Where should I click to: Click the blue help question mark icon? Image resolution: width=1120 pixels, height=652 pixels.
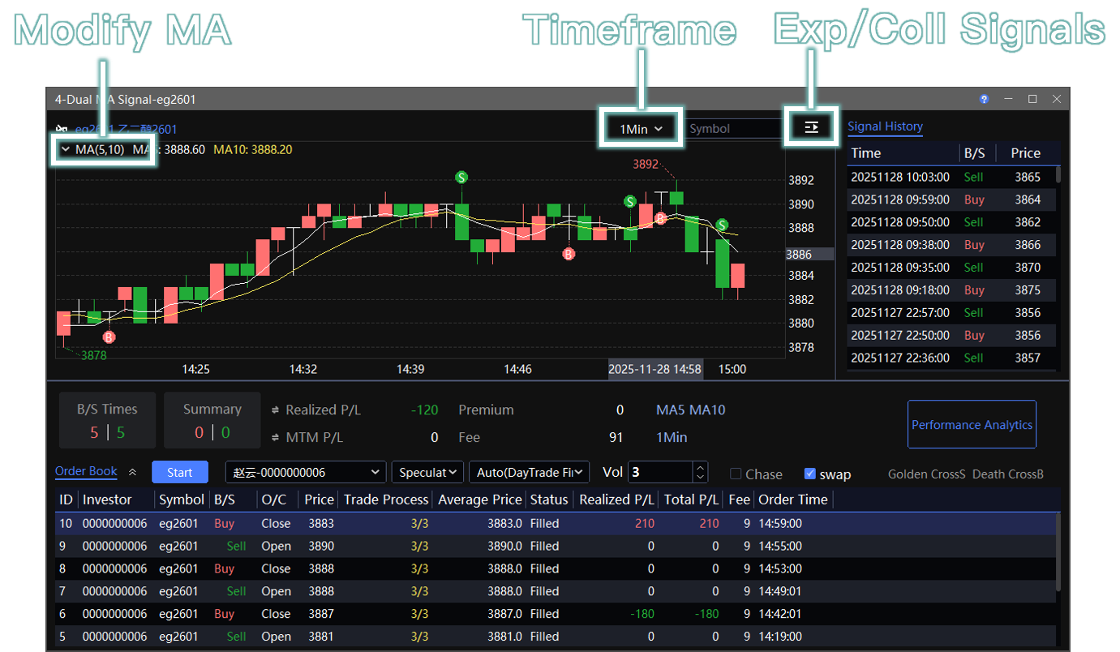(984, 99)
